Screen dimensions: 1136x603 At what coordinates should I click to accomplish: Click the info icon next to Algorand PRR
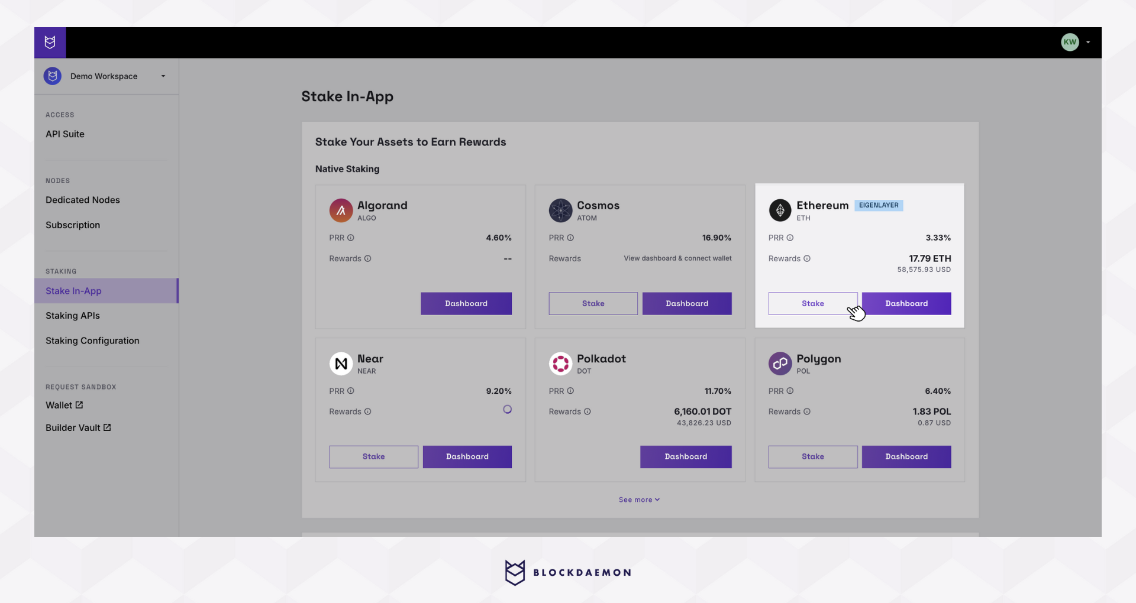pyautogui.click(x=351, y=238)
